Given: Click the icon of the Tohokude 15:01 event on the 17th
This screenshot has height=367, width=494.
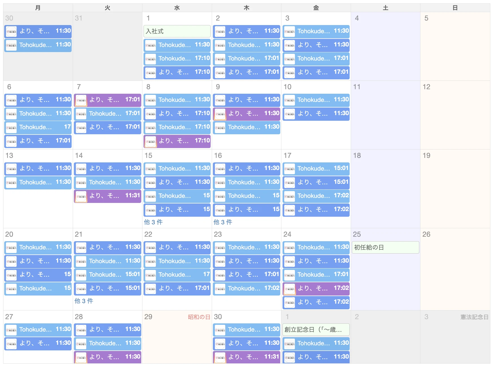Looking at the screenshot, I should point(290,169).
